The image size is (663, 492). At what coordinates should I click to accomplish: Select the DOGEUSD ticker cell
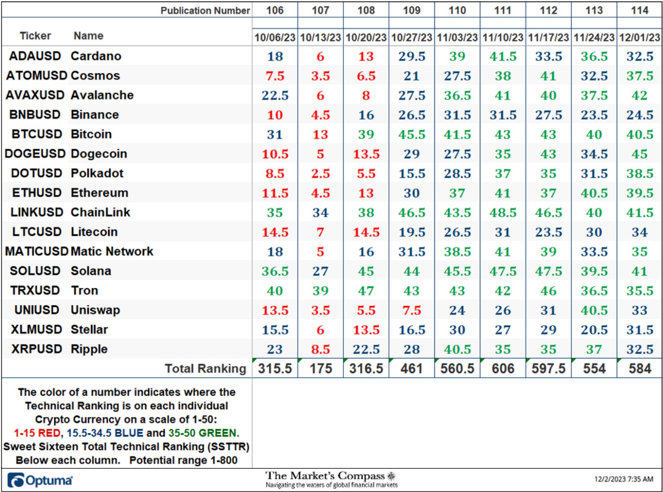[x=35, y=154]
